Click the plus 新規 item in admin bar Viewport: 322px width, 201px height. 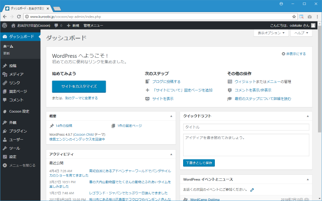point(72,25)
